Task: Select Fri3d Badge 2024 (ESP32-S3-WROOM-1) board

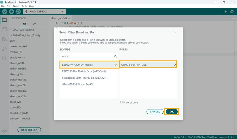Action: click(89, 78)
